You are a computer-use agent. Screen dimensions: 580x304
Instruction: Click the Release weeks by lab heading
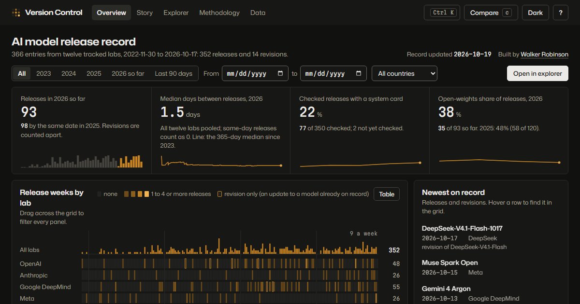point(52,197)
